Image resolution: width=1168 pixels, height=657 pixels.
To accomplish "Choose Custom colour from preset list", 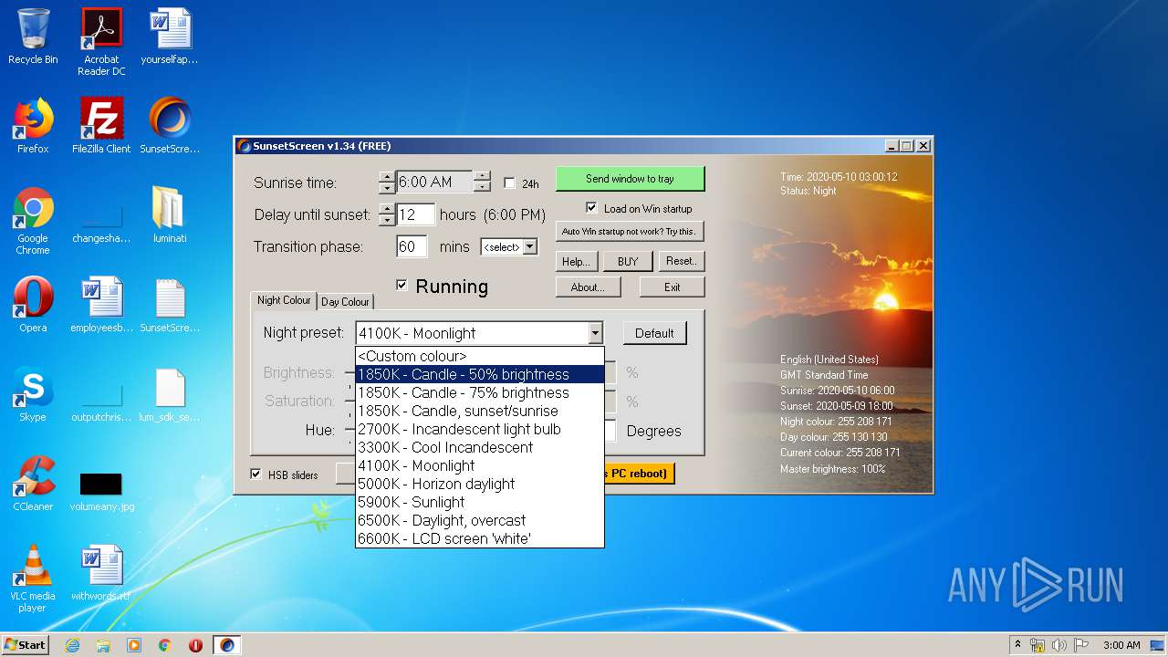I will pyautogui.click(x=479, y=356).
